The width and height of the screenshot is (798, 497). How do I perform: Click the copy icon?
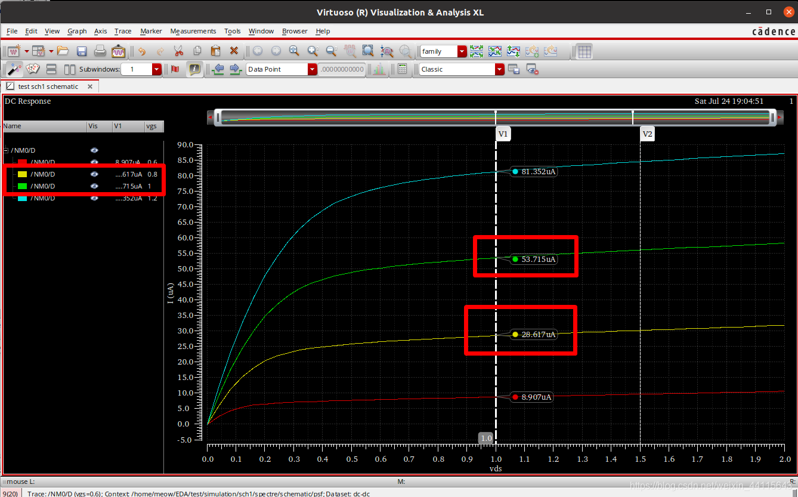pyautogui.click(x=197, y=51)
